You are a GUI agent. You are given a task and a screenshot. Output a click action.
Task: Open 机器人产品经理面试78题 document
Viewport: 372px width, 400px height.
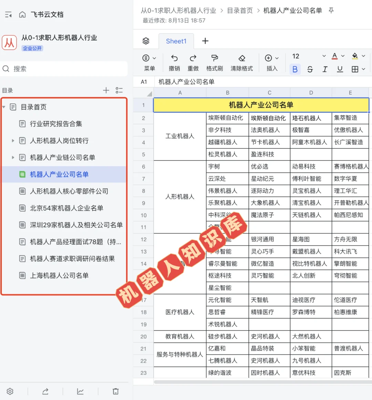pos(75,242)
